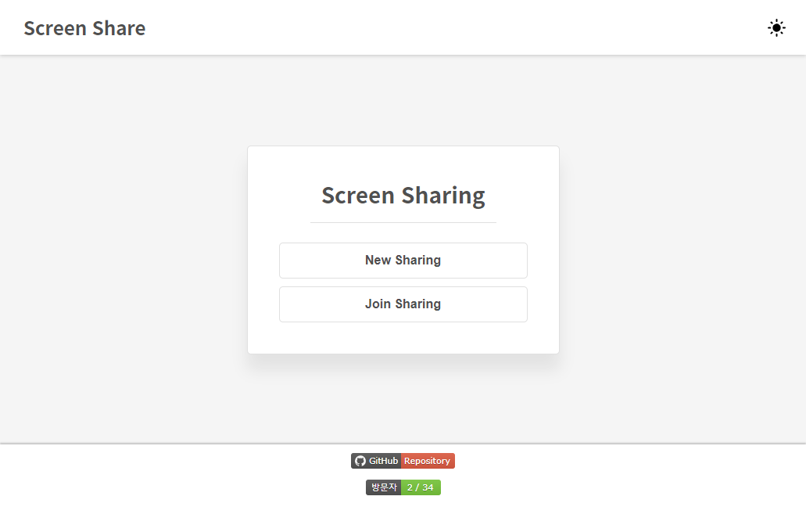Viewport: 806px width, 507px height.
Task: Click the 'Screen Sharing' card heading
Action: click(x=403, y=195)
